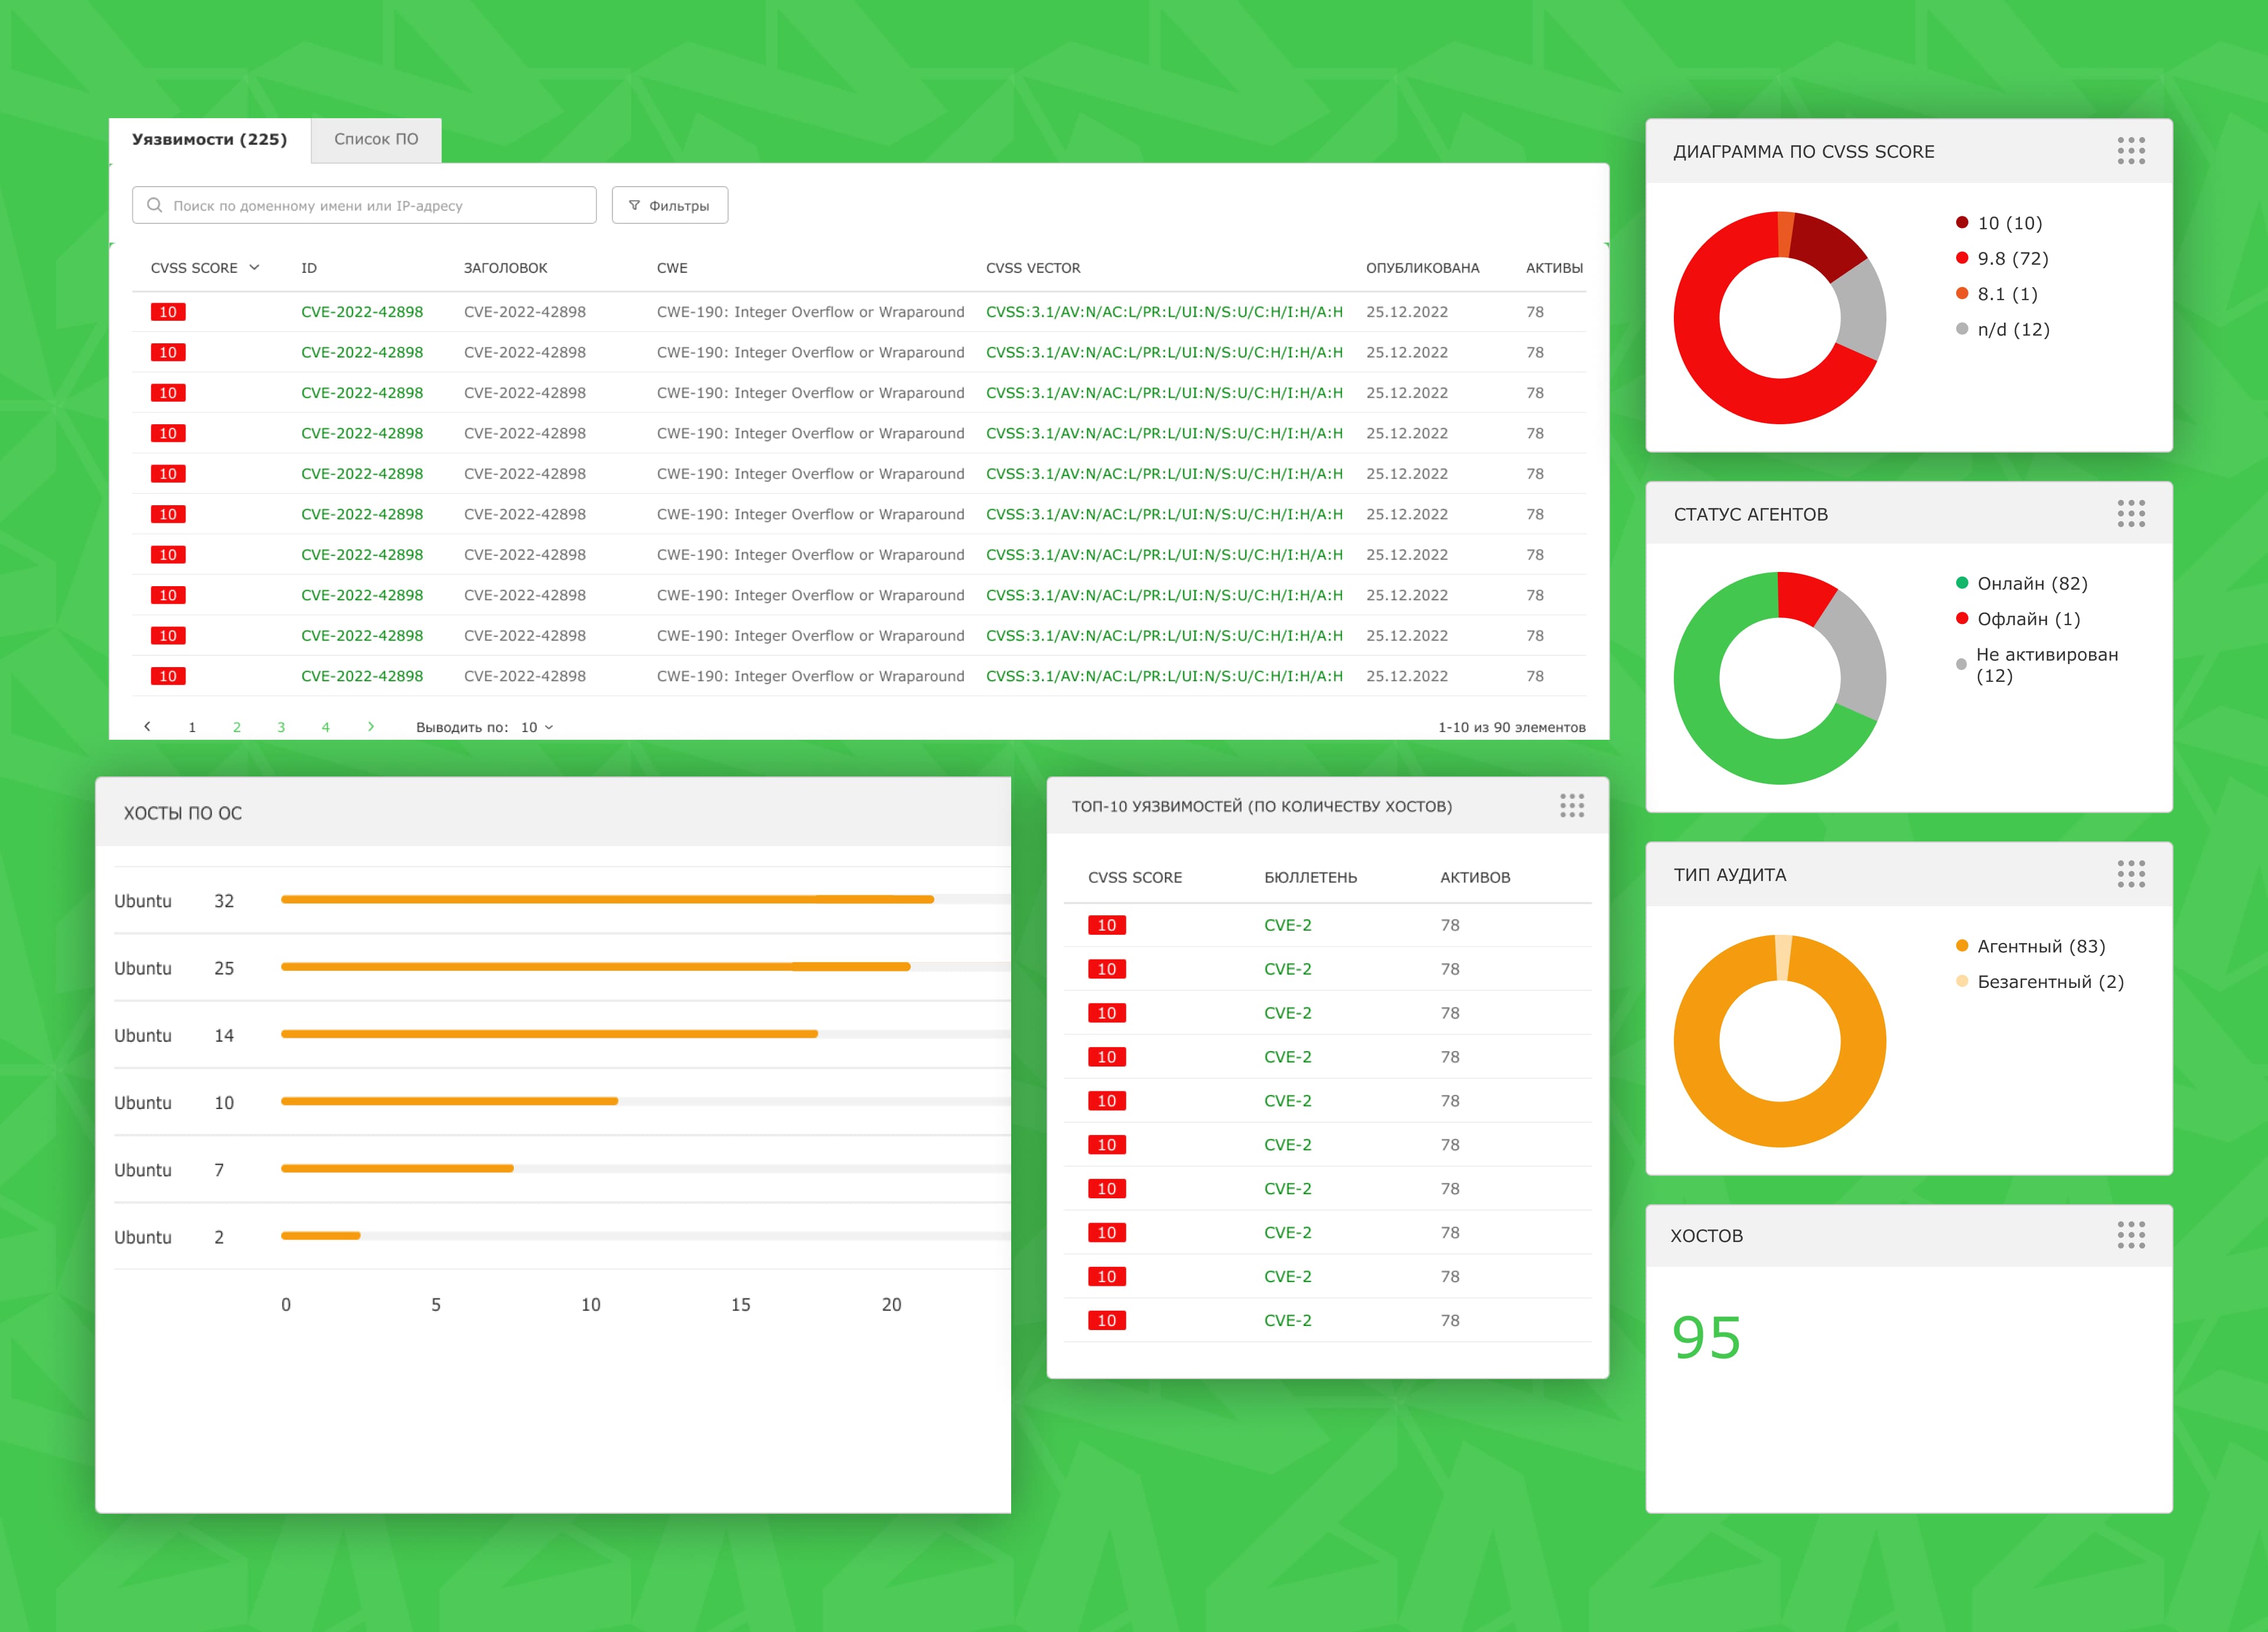
Task: Click the domain name or IP search field
Action: 380,205
